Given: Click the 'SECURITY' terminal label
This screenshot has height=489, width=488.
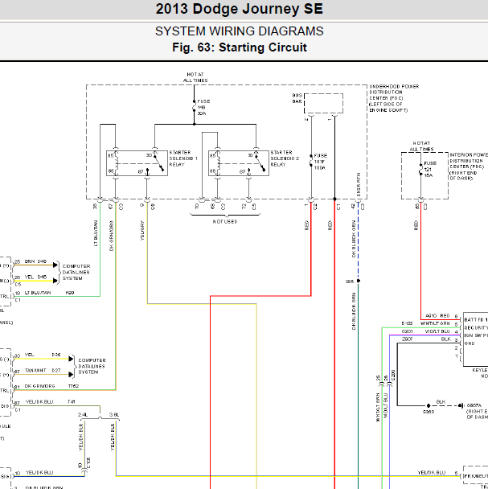Looking at the screenshot, I should [x=476, y=328].
